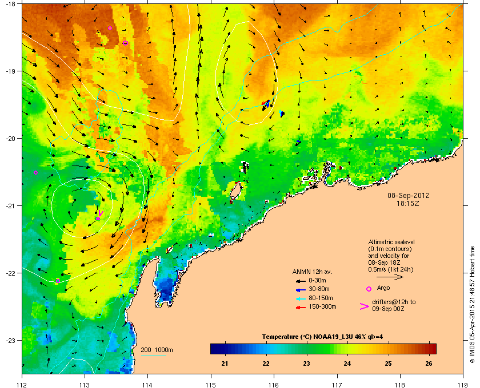Click latitude axis label -22
This screenshot has width=480, height=388.
pyautogui.click(x=10, y=273)
